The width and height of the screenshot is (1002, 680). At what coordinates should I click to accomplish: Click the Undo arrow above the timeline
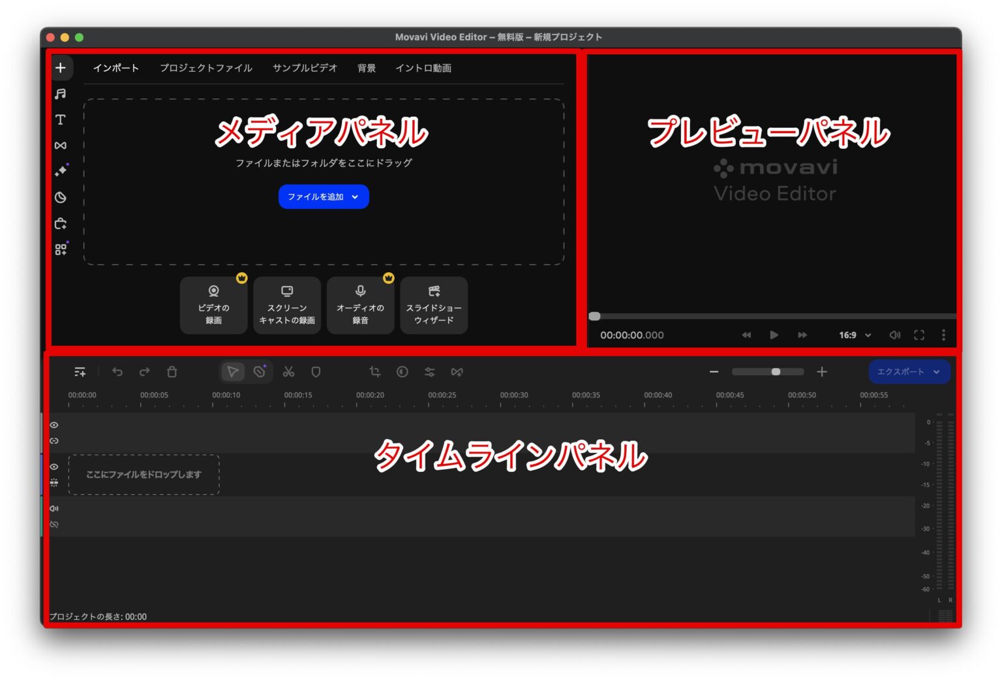coord(117,371)
